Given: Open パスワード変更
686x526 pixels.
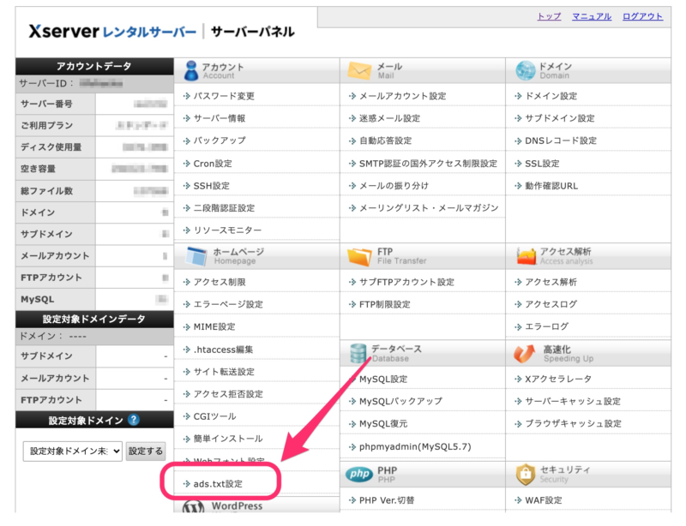Looking at the screenshot, I should [224, 96].
